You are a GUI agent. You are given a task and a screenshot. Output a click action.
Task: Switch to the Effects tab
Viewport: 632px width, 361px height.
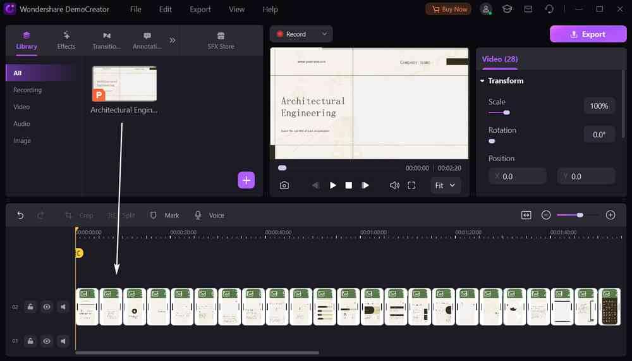[x=66, y=40]
